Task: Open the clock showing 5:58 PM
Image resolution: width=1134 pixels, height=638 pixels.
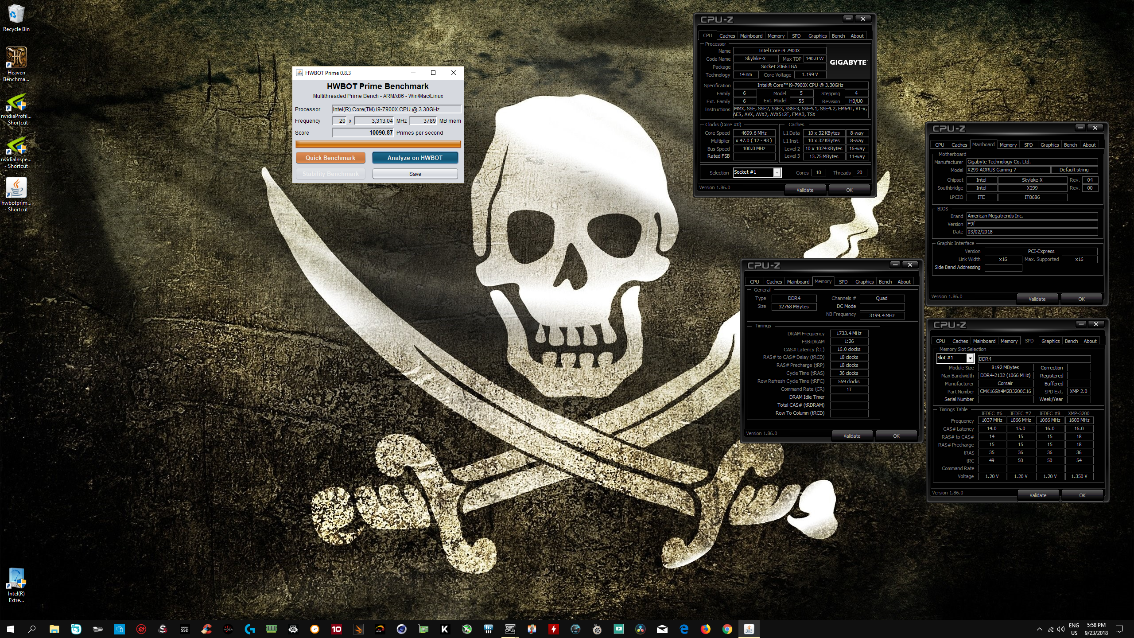Action: [x=1096, y=629]
